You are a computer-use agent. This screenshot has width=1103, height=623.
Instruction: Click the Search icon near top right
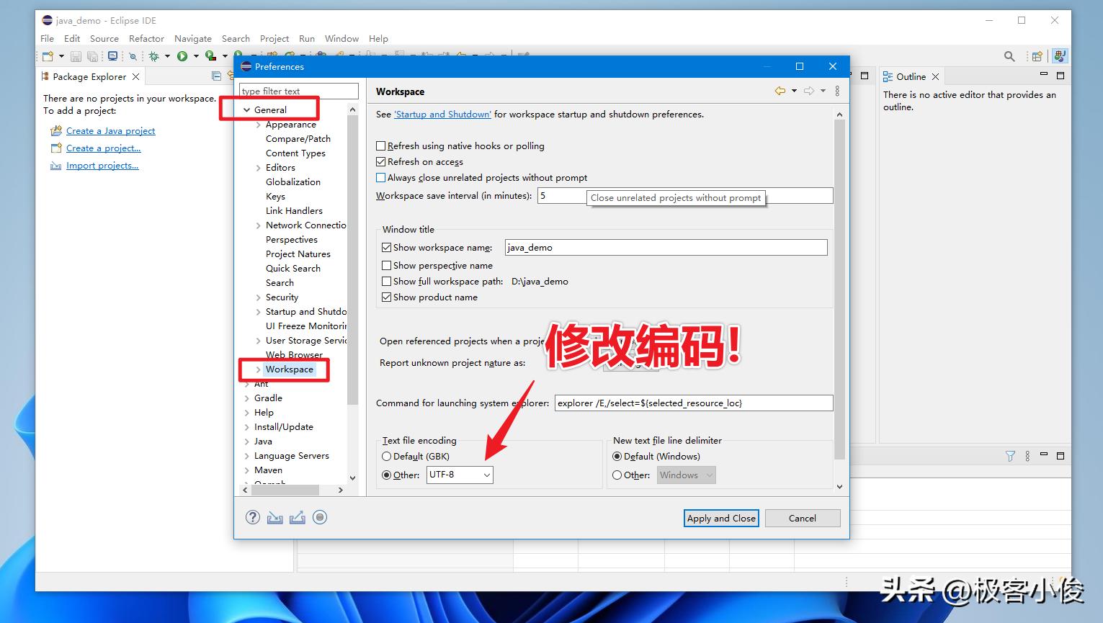(1009, 56)
